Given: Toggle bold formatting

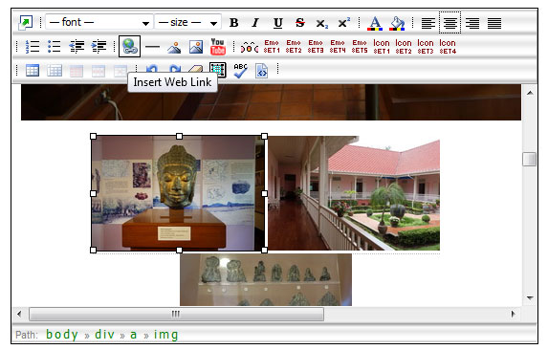Looking at the screenshot, I should [x=233, y=23].
